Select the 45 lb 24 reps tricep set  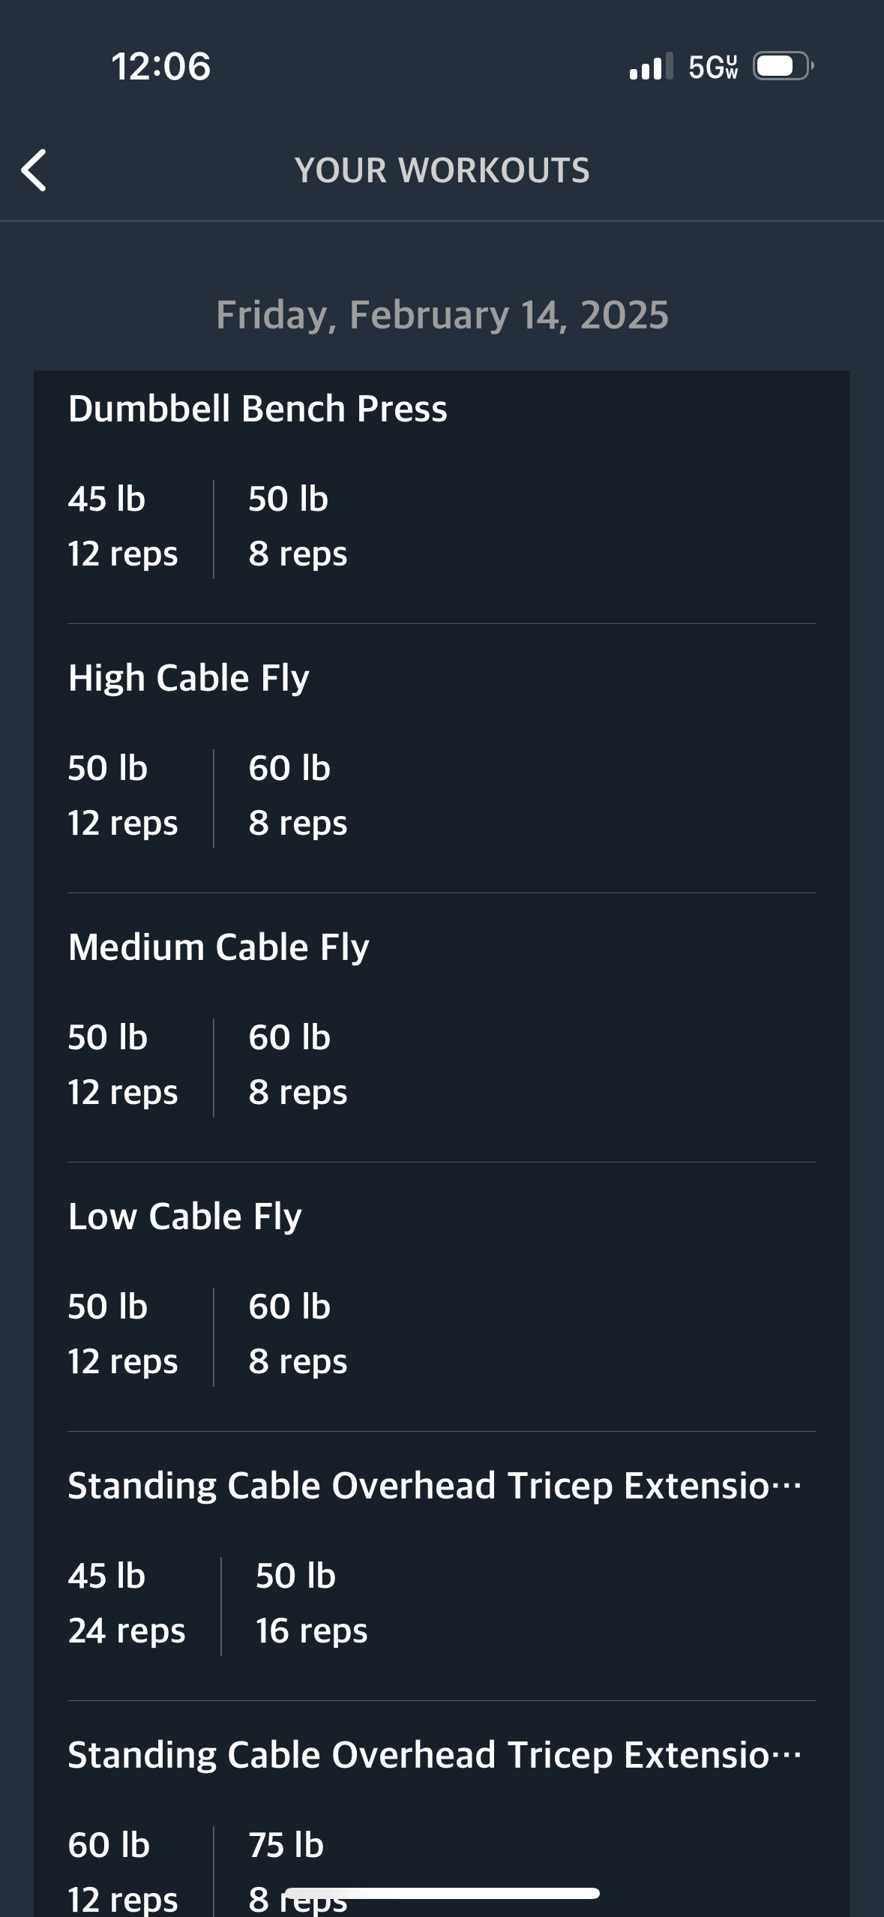126,1603
